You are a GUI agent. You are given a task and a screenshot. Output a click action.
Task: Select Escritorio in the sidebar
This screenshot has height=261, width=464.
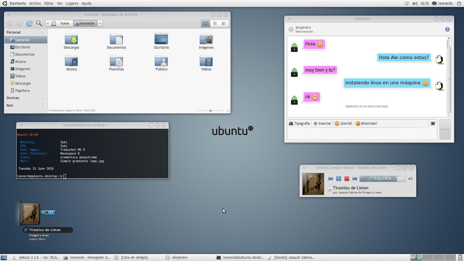click(26, 47)
